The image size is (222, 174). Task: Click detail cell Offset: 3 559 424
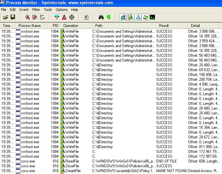203,41
